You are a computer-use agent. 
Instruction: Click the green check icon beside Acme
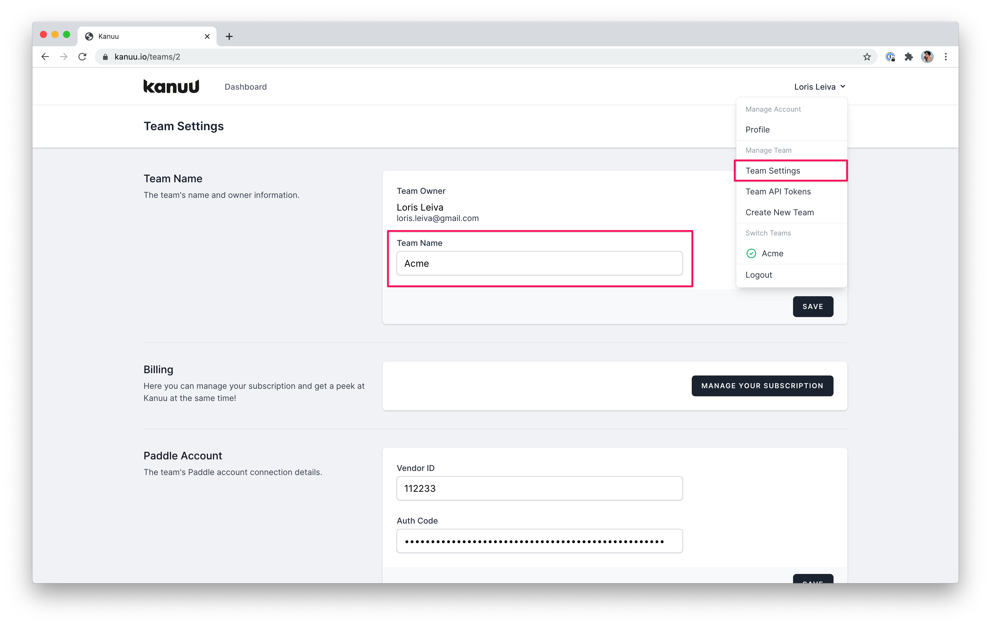point(751,253)
